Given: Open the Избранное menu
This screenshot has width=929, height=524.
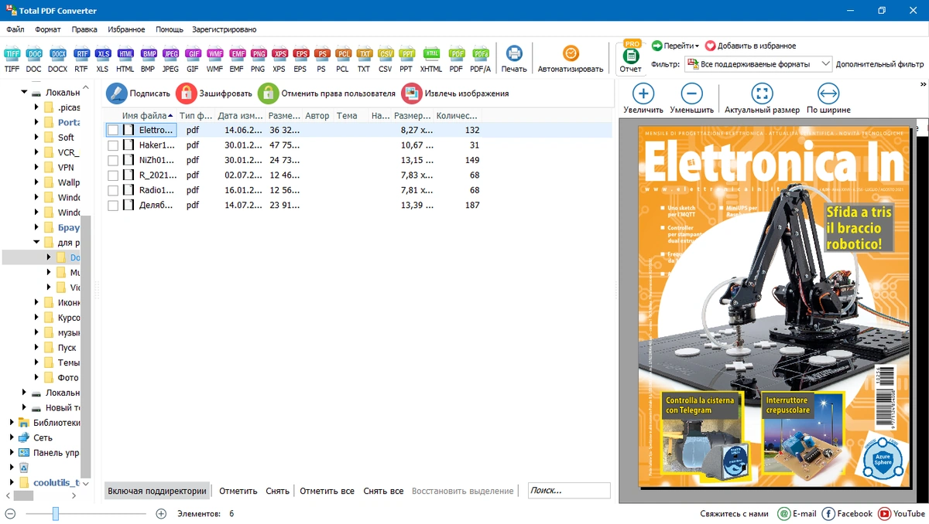Looking at the screenshot, I should coord(126,29).
